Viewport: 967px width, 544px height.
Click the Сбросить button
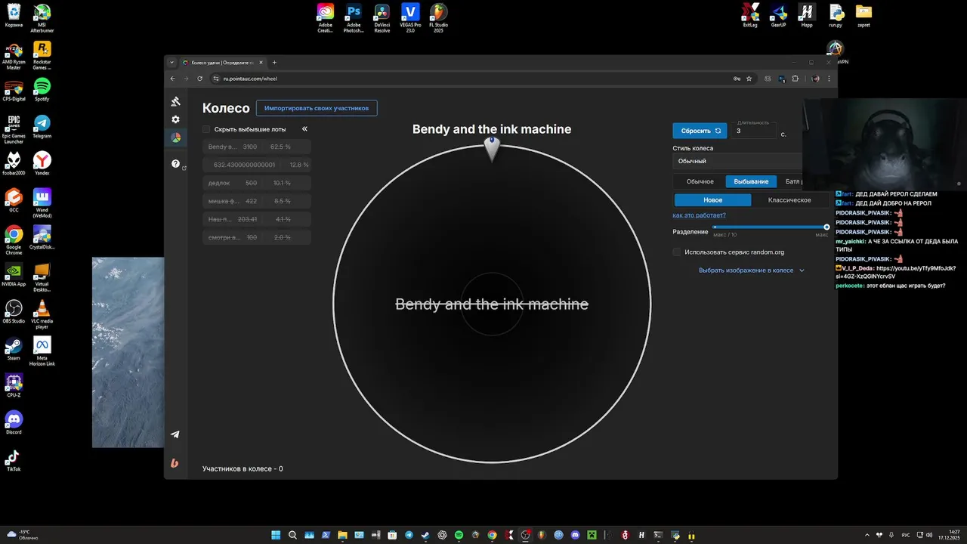tap(700, 131)
